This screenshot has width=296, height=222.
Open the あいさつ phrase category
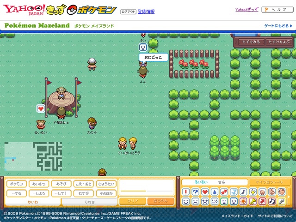39,184
